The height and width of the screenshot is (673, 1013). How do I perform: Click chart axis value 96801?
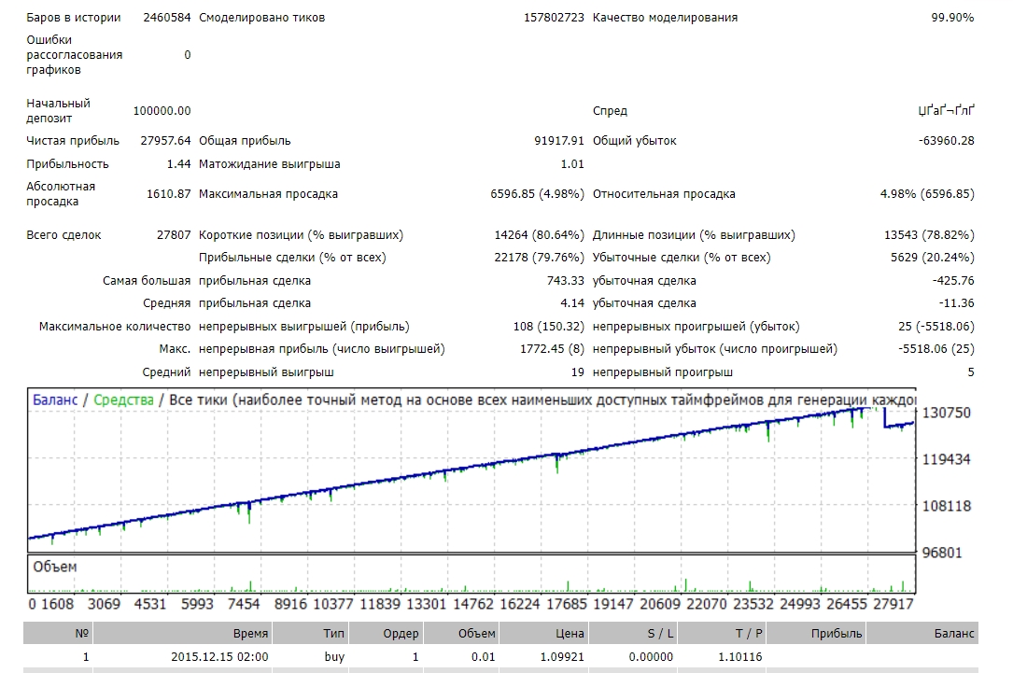pyautogui.click(x=943, y=553)
